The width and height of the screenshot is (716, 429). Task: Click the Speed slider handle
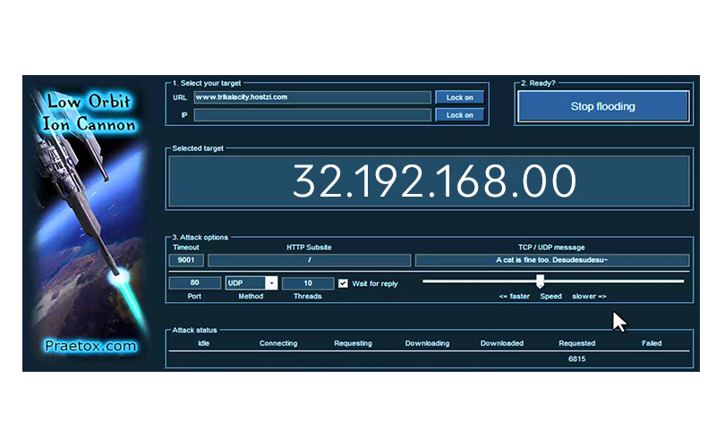[541, 281]
